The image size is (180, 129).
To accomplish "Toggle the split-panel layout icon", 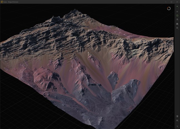I will click(x=177, y=116).
